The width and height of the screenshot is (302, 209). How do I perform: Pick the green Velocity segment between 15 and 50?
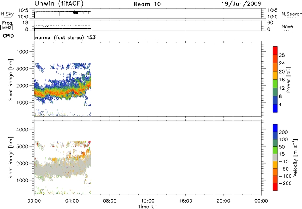(275, 150)
